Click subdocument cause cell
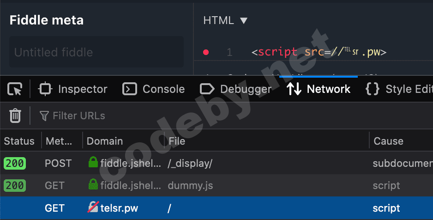The height and width of the screenshot is (220, 433). coord(403,163)
